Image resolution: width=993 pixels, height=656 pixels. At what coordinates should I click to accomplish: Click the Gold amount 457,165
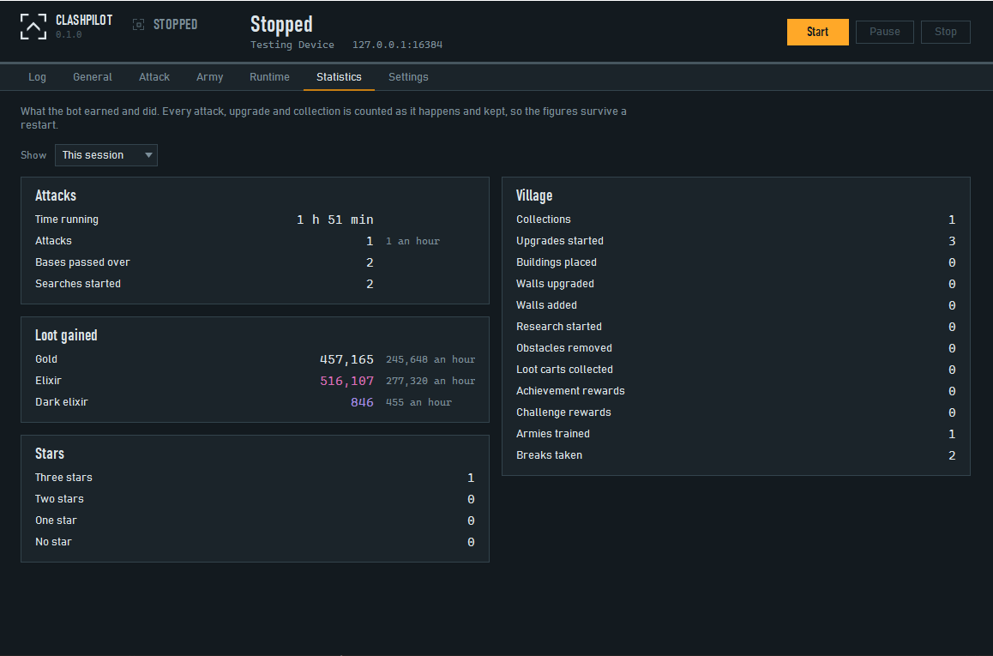coord(346,359)
